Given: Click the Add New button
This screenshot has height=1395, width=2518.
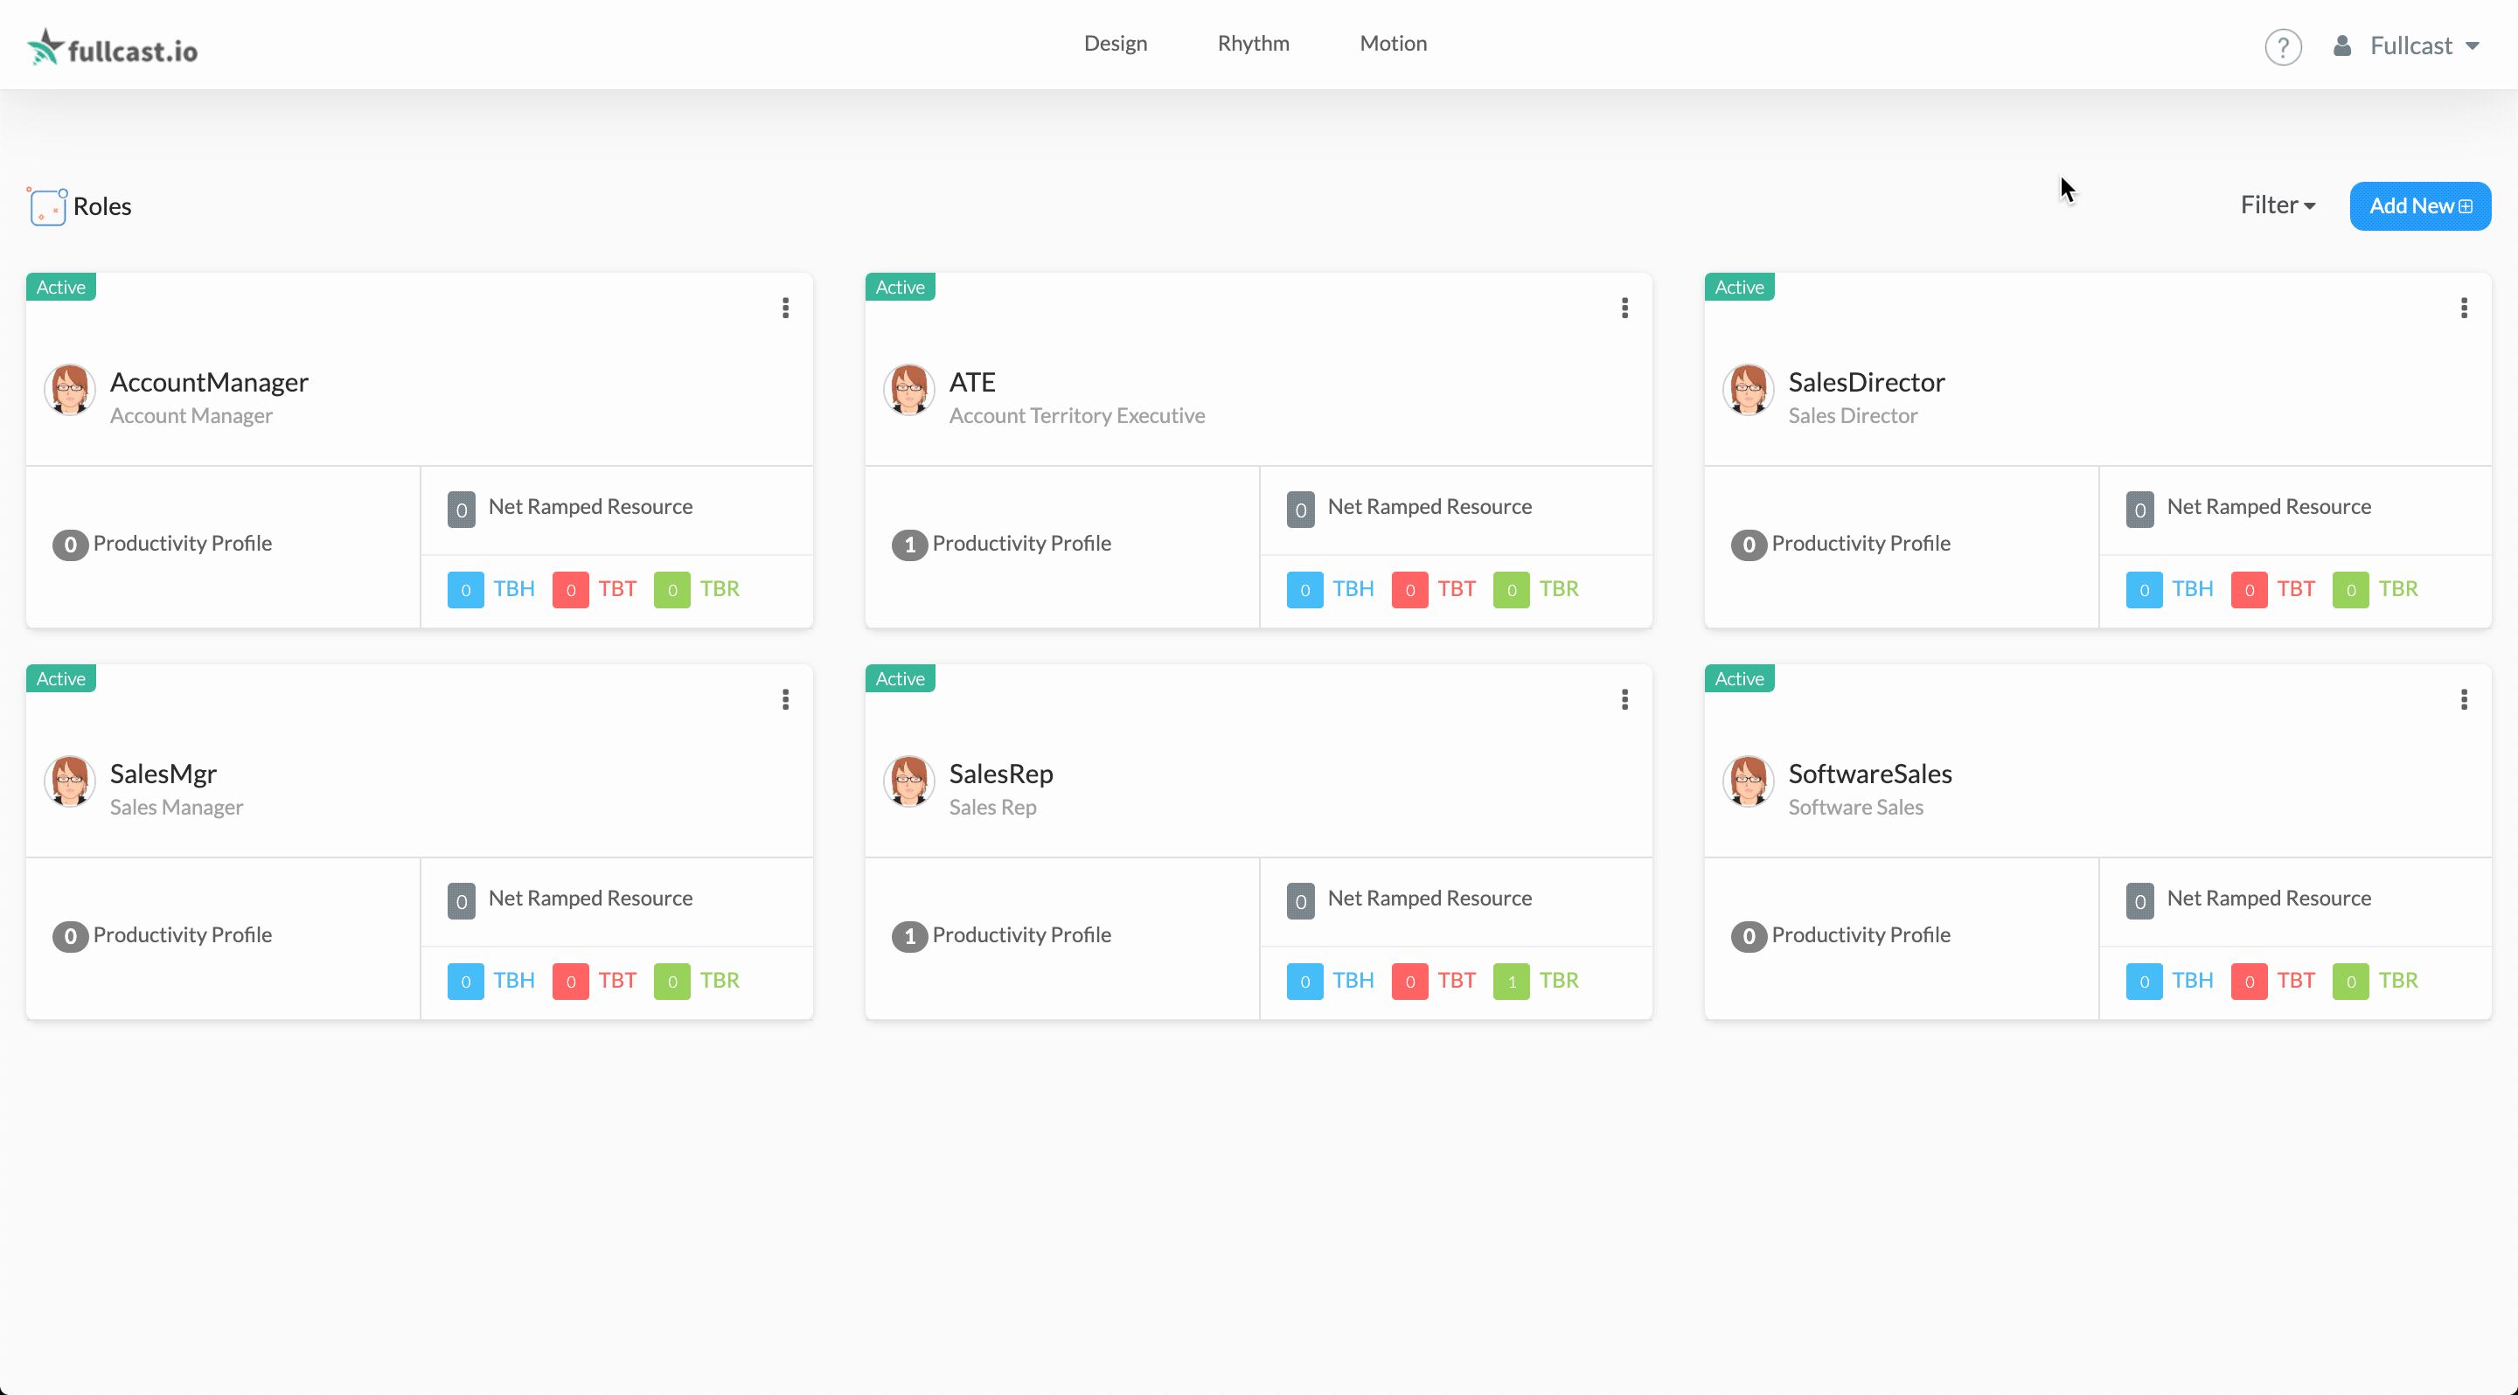Looking at the screenshot, I should click(2419, 206).
